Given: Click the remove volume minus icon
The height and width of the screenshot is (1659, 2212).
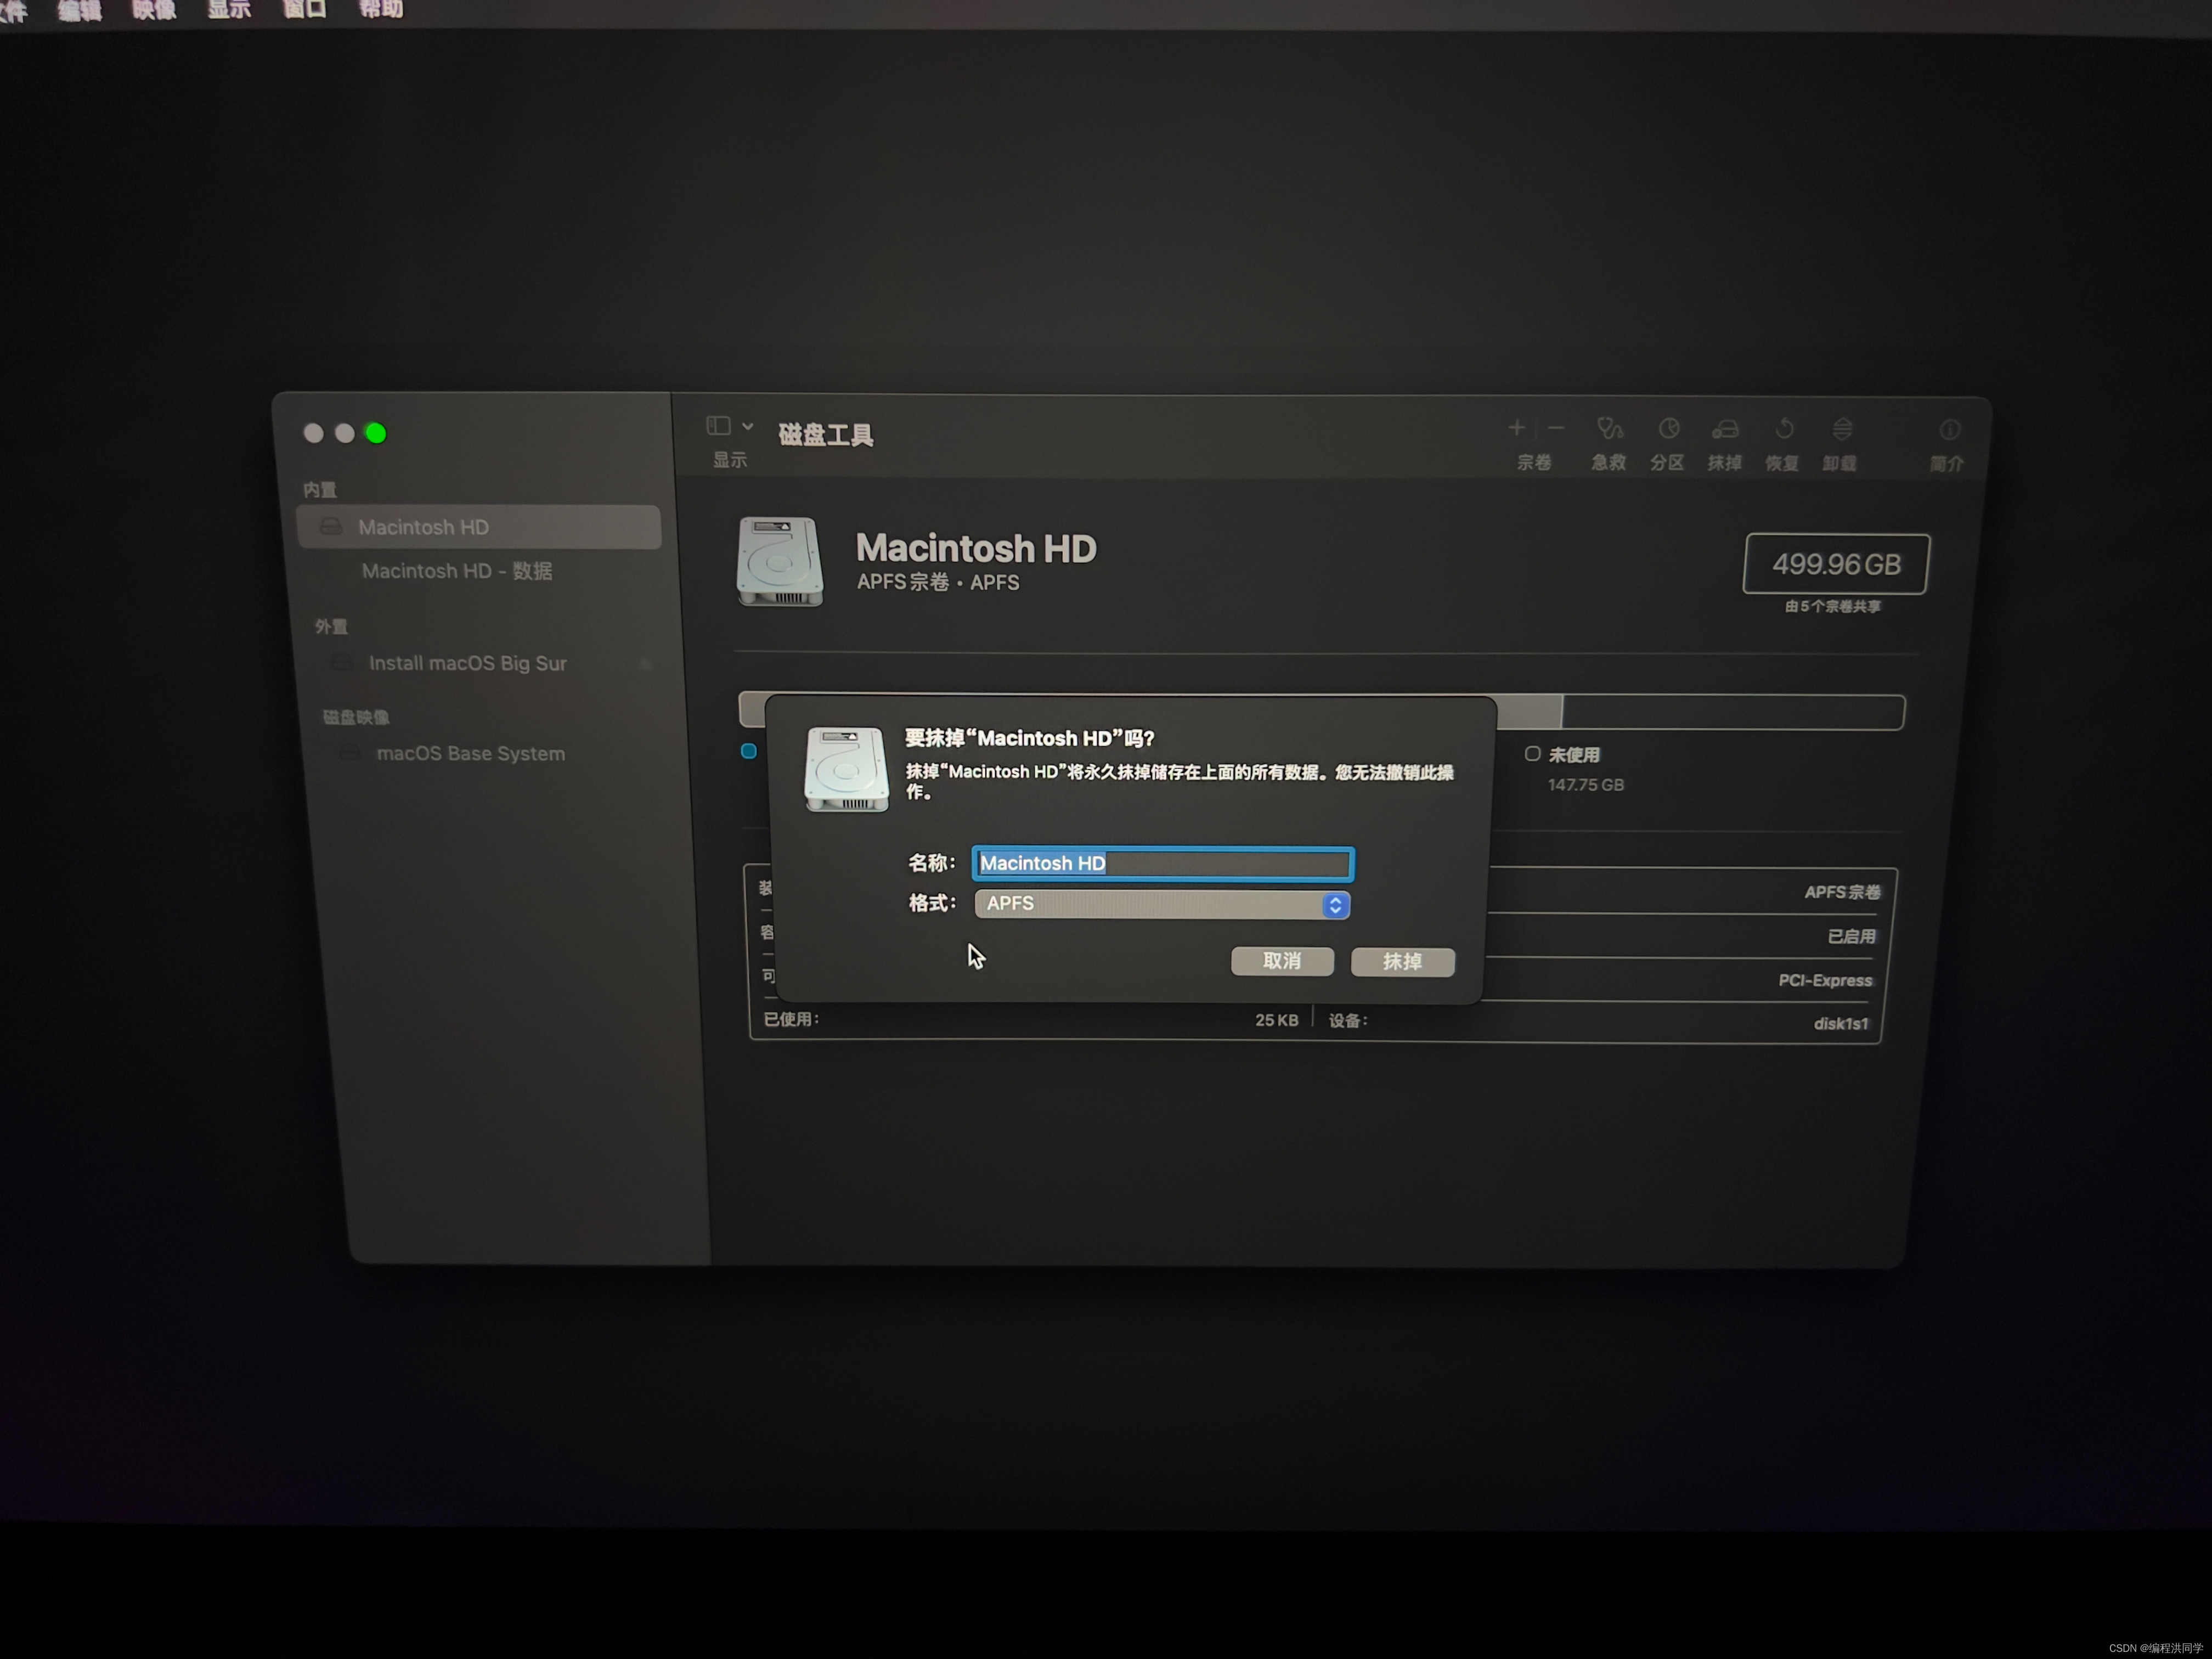Looking at the screenshot, I should [1556, 428].
